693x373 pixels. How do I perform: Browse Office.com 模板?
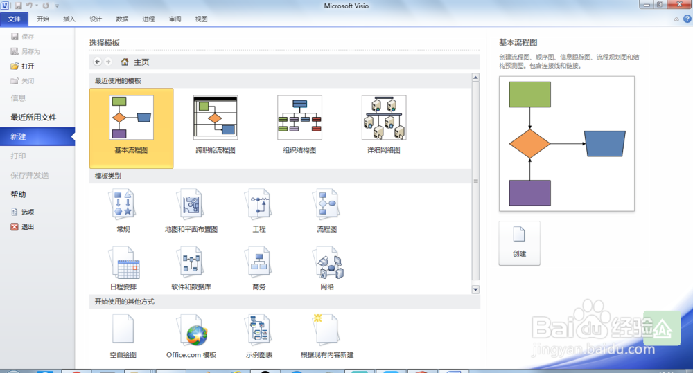tap(191, 336)
